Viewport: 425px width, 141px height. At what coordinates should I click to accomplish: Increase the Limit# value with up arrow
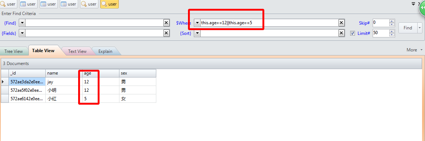(392, 31)
